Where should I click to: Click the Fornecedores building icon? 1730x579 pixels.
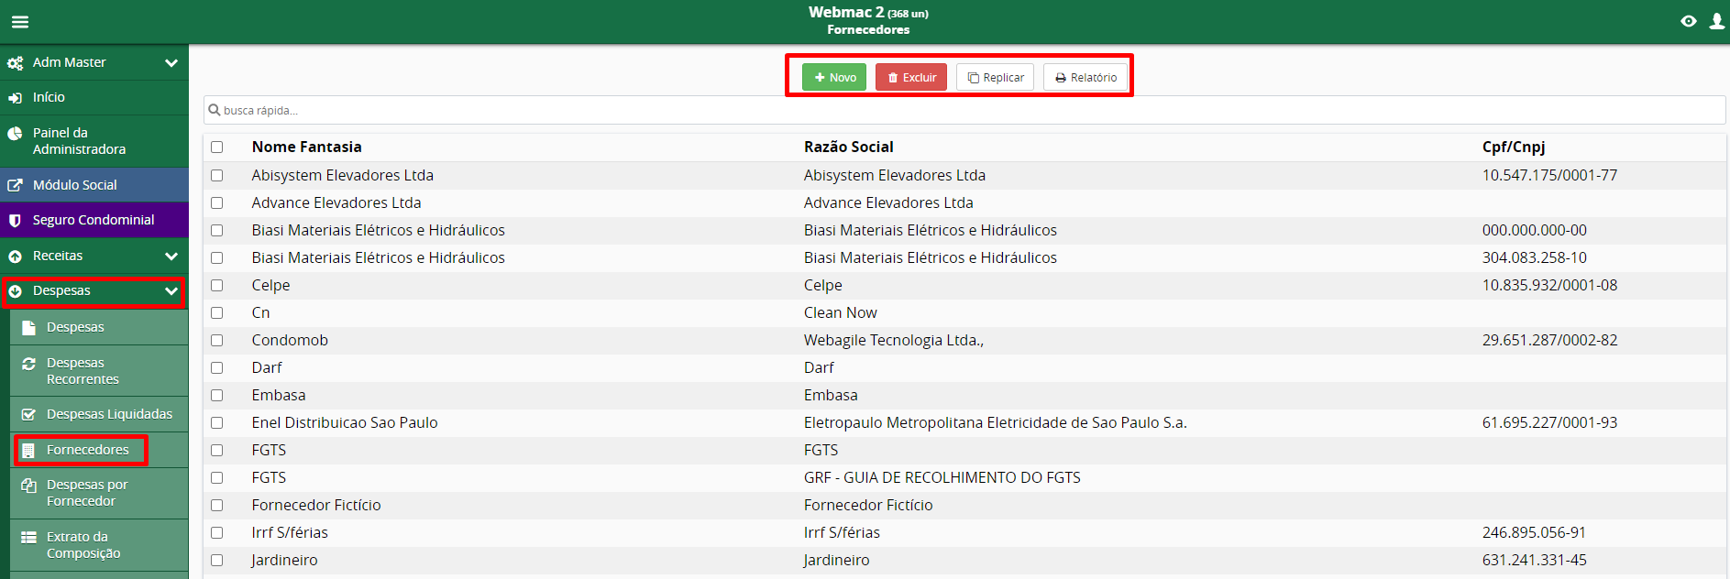click(28, 450)
